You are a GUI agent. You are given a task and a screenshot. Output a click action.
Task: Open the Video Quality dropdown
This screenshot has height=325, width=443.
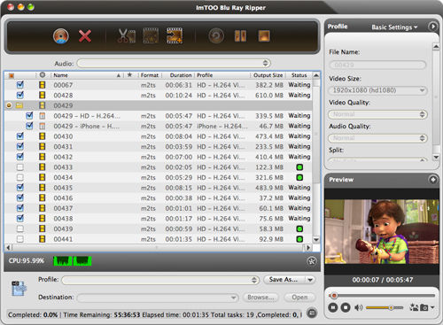377,114
